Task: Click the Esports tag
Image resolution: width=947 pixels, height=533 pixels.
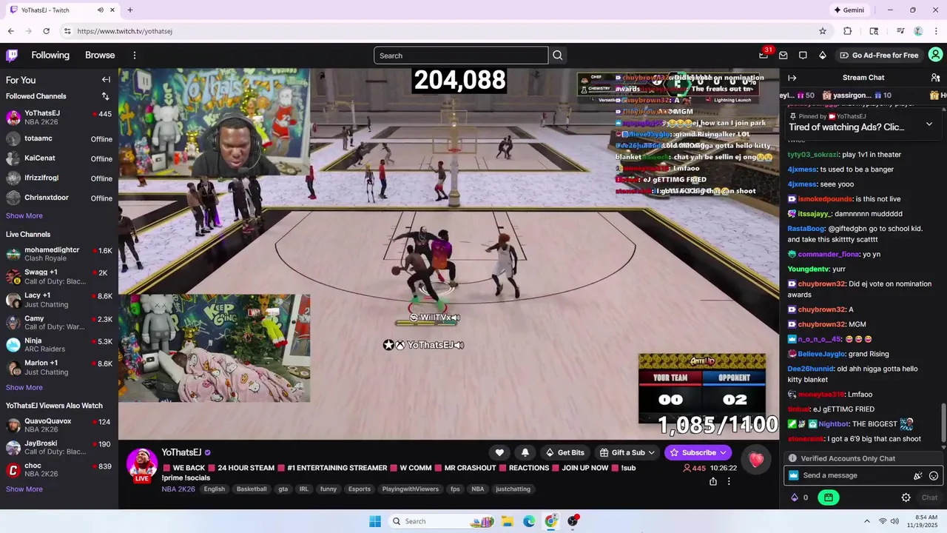Action: tap(360, 489)
